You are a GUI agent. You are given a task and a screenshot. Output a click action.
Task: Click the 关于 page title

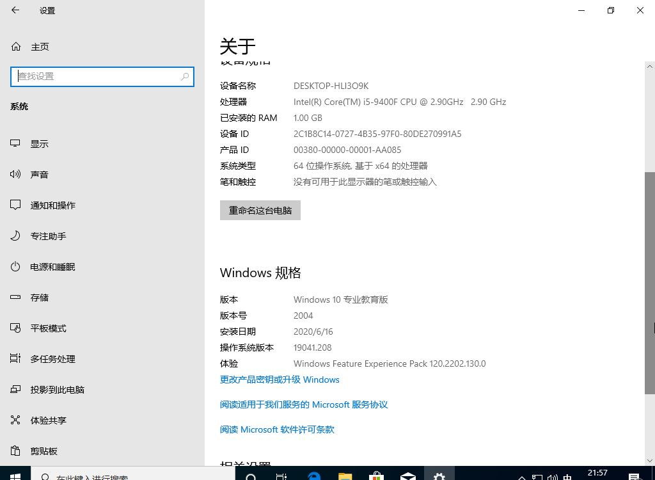(x=238, y=46)
